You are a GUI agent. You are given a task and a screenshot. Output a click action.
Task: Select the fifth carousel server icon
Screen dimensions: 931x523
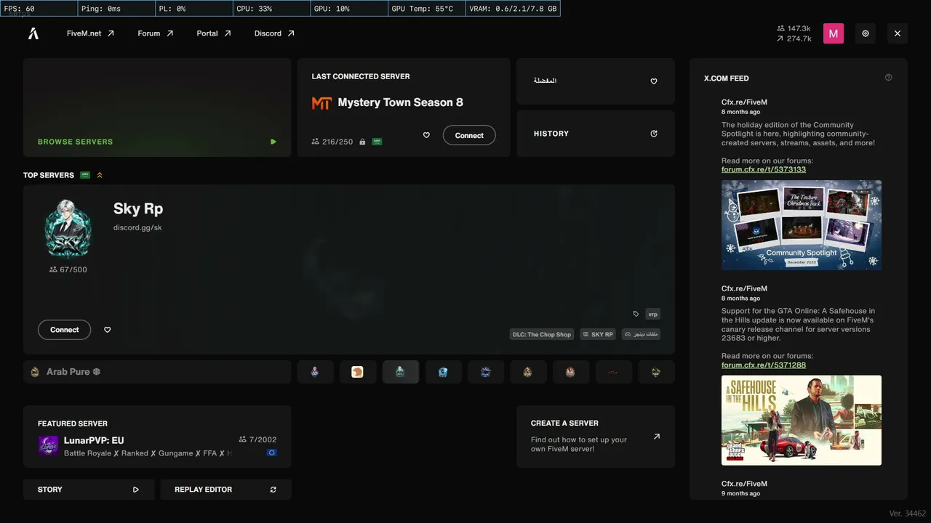(x=486, y=372)
